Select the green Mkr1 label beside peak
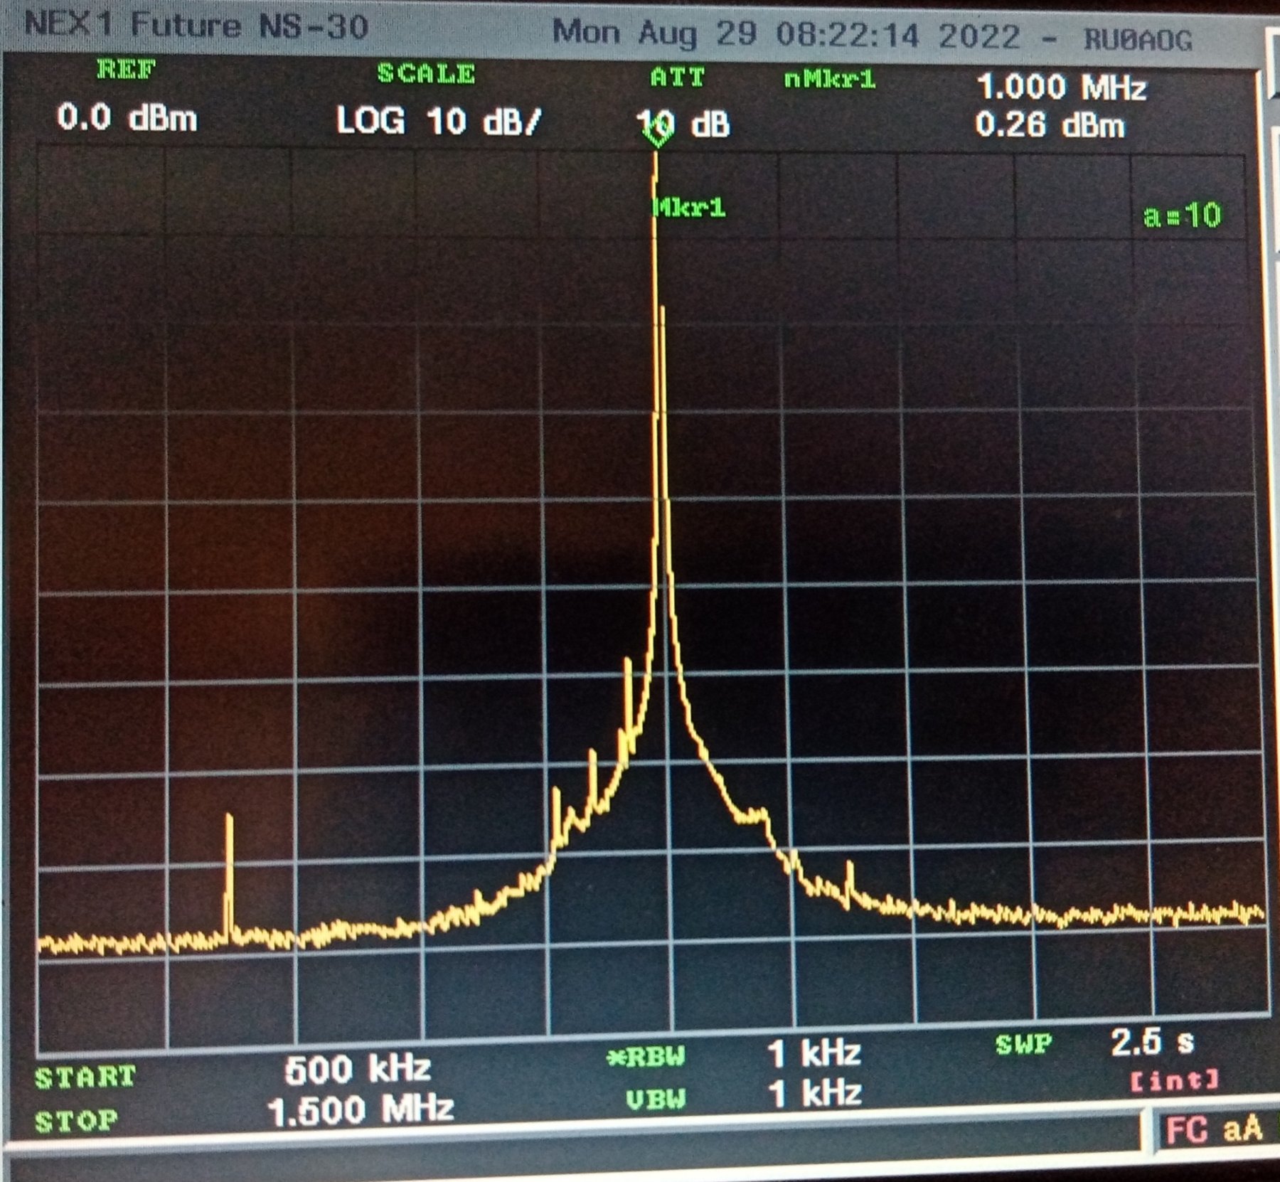The height and width of the screenshot is (1182, 1280). 689,208
